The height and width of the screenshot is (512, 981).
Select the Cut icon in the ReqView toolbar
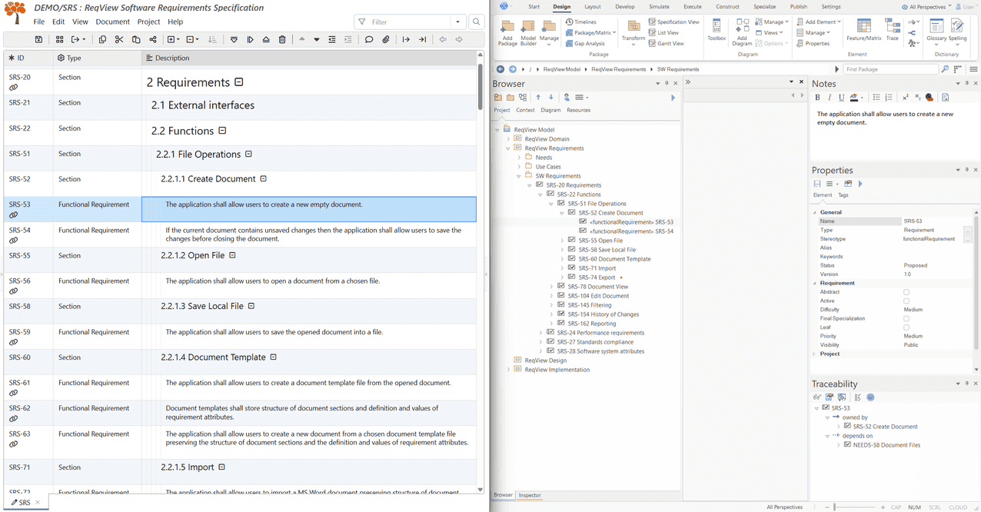(119, 38)
